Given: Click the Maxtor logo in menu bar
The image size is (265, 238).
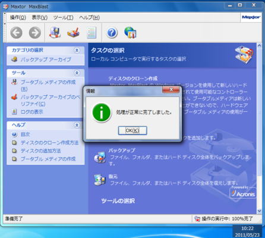Looking at the screenshot, I should [251, 17].
